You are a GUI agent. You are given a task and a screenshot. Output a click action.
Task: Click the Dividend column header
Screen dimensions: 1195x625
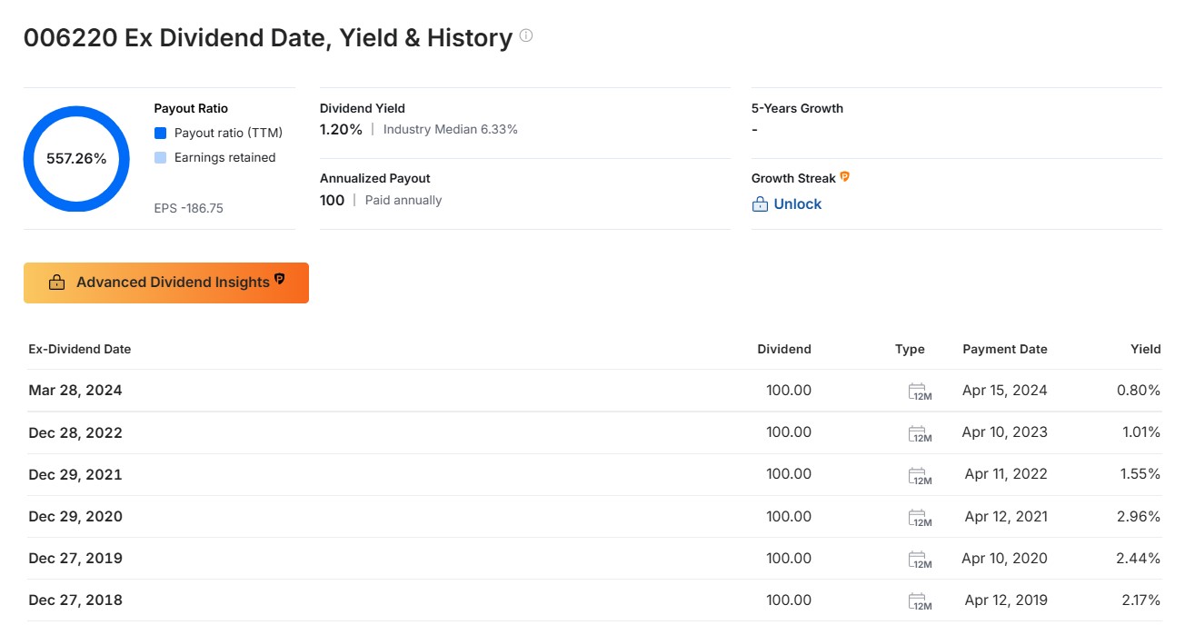coord(784,349)
